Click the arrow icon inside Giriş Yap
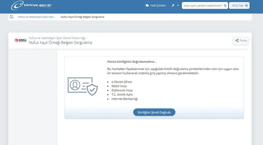This screenshot has height=145, width=263. (246, 6)
